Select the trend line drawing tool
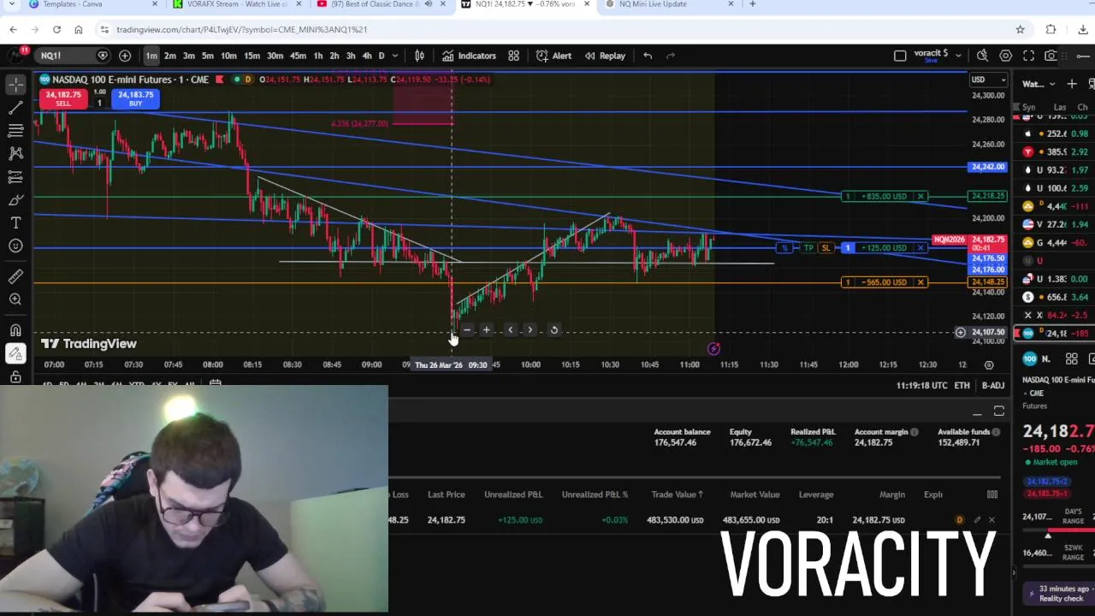Image resolution: width=1095 pixels, height=616 pixels. click(15, 108)
